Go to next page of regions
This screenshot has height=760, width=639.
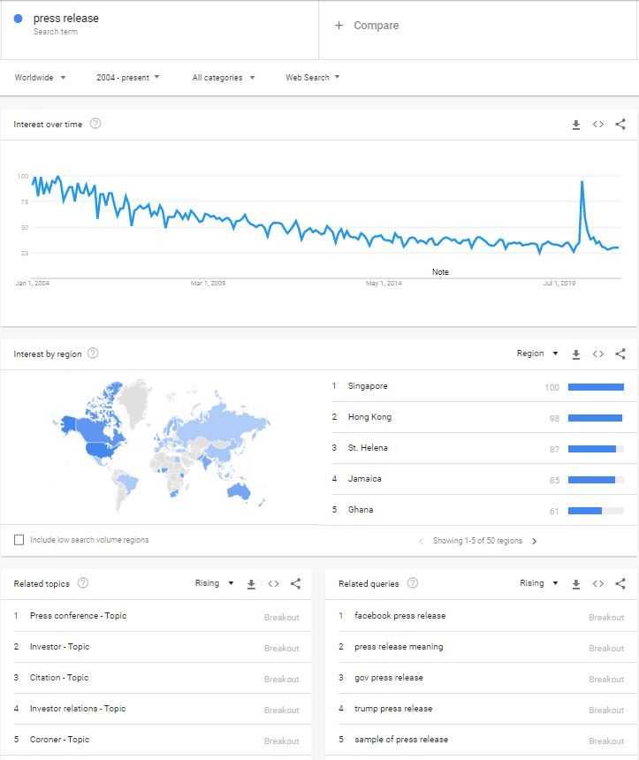tap(534, 541)
